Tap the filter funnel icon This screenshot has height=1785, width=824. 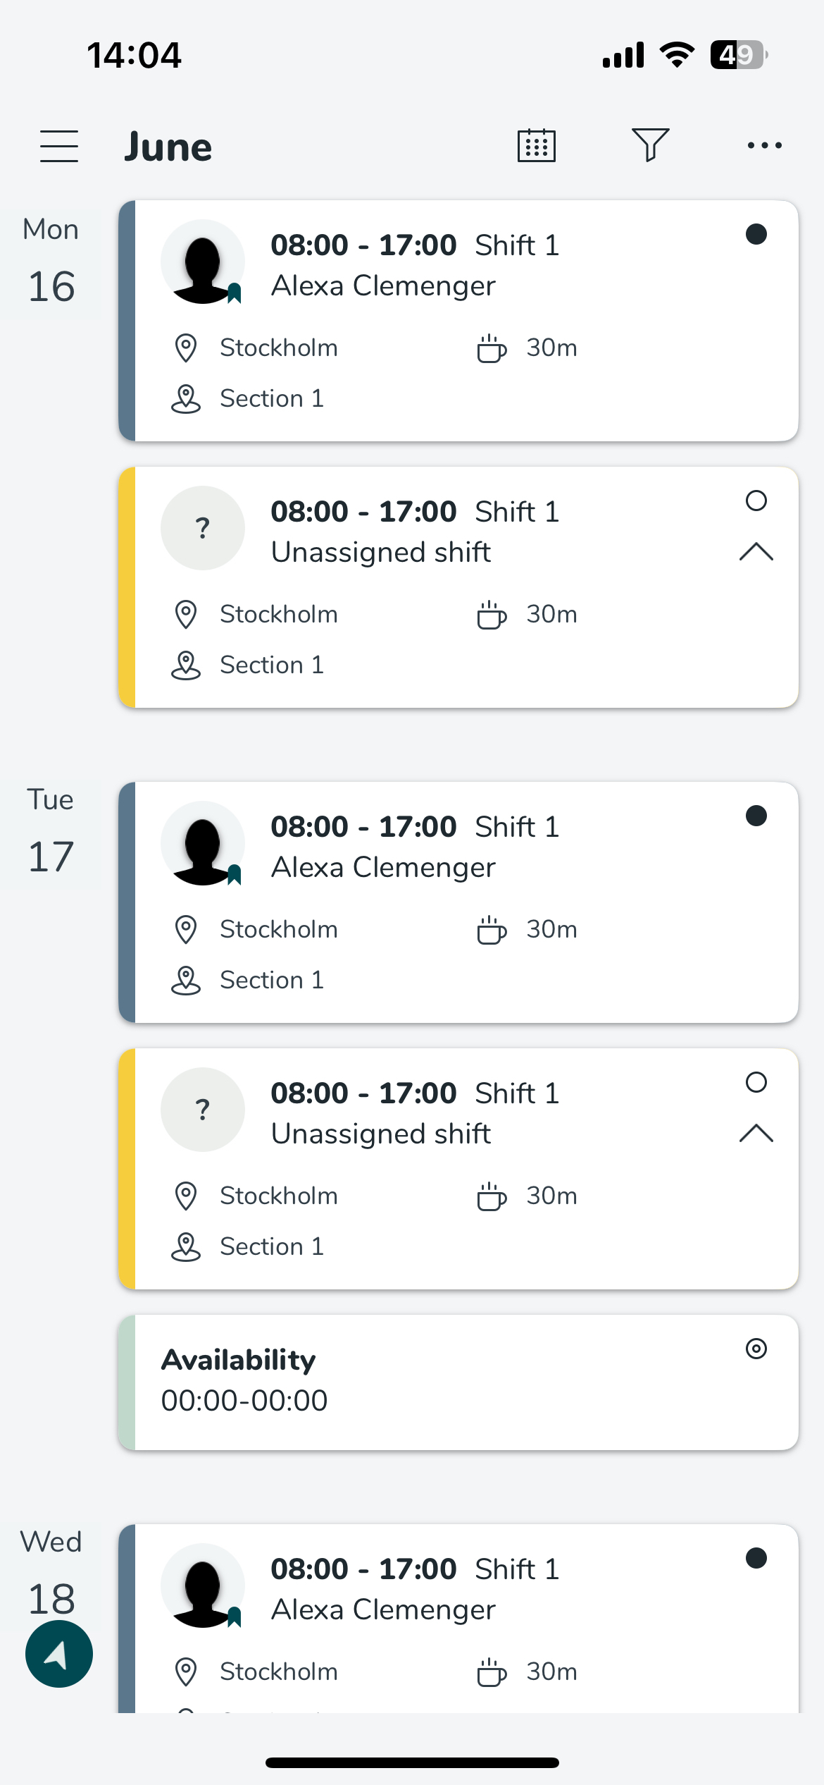point(650,145)
